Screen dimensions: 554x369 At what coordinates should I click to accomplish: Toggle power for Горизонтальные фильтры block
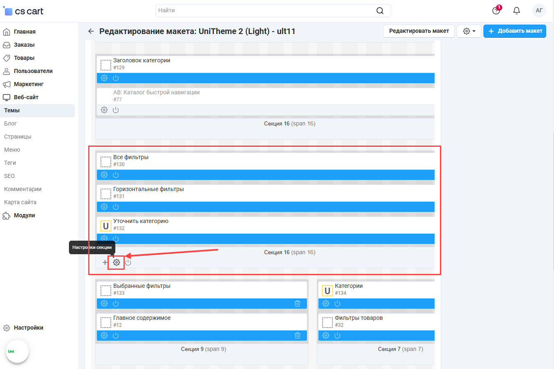(x=116, y=207)
